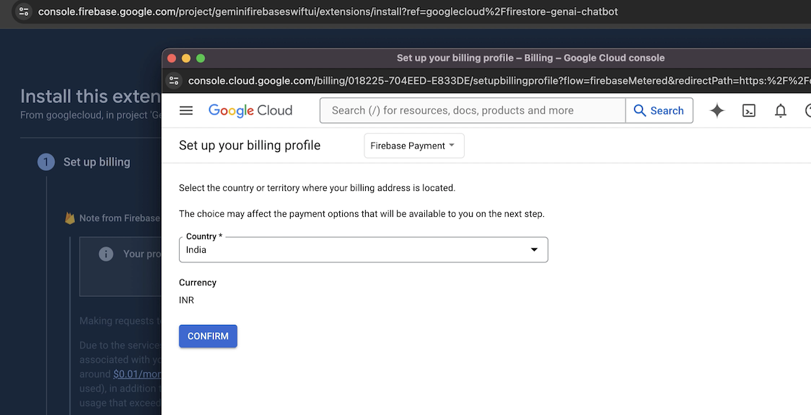
Task: Click the Gemini sparkle icon
Action: pyautogui.click(x=717, y=110)
